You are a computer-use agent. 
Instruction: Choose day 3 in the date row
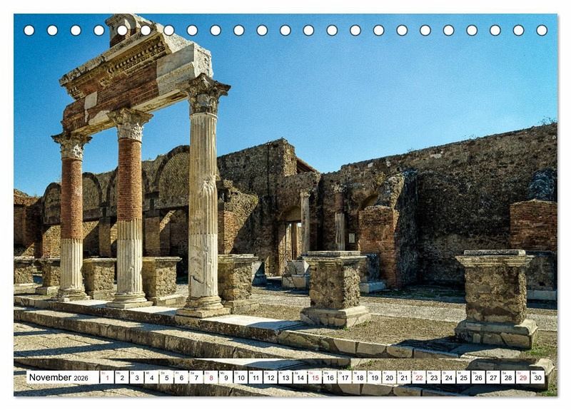tap(137, 377)
